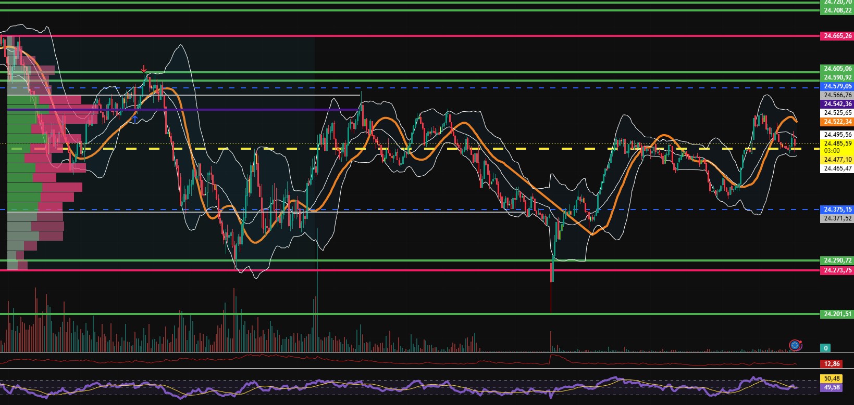Select the blue 24.579,05 price label
854x405 pixels.
(x=837, y=86)
